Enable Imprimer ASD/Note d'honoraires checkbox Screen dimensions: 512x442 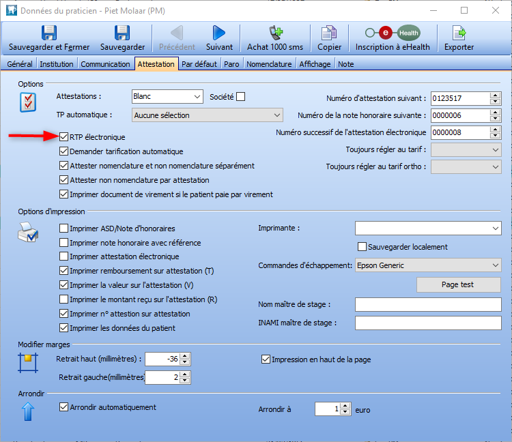pyautogui.click(x=64, y=229)
